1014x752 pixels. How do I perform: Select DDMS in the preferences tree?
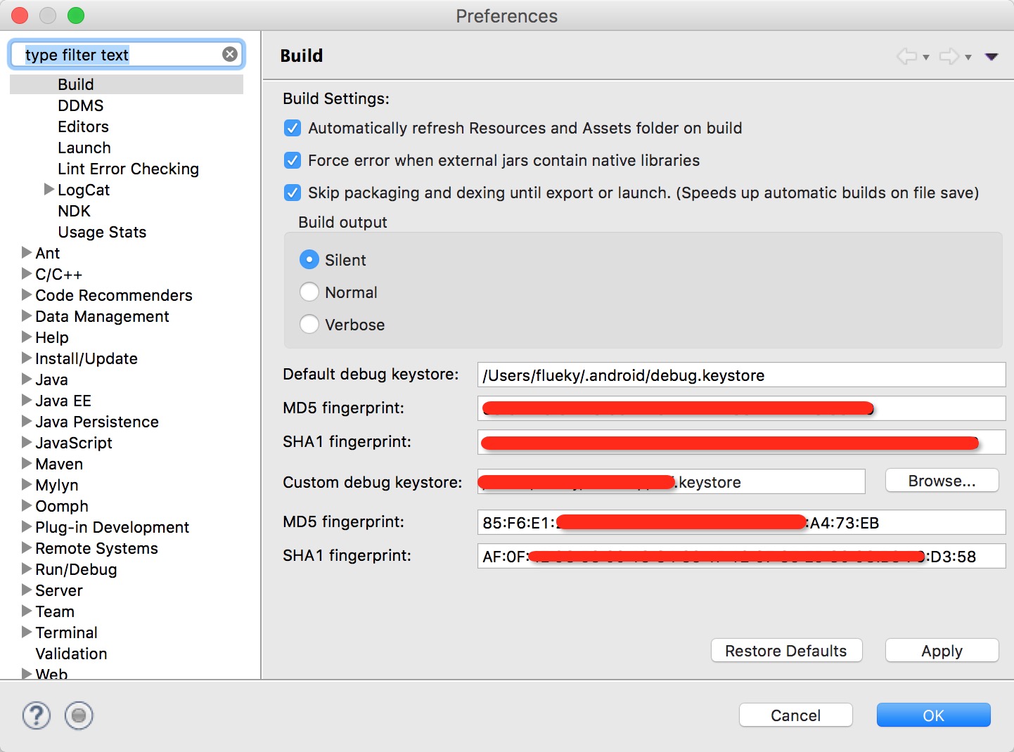pyautogui.click(x=81, y=105)
